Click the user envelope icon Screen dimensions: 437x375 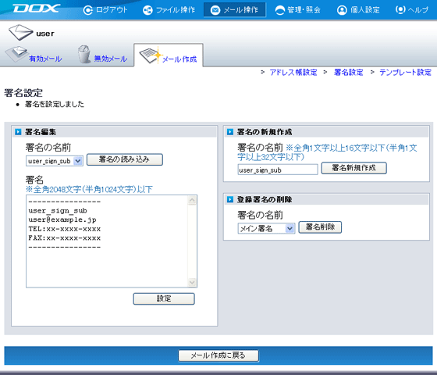click(x=20, y=32)
